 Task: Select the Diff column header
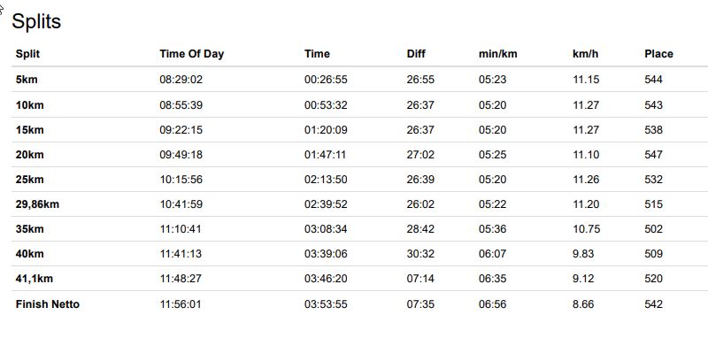pos(416,54)
